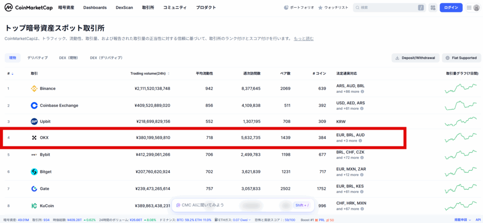Screen dimensions: 483x223
Task: Open the プロダクト navigation menu
Action: pyautogui.click(x=206, y=8)
